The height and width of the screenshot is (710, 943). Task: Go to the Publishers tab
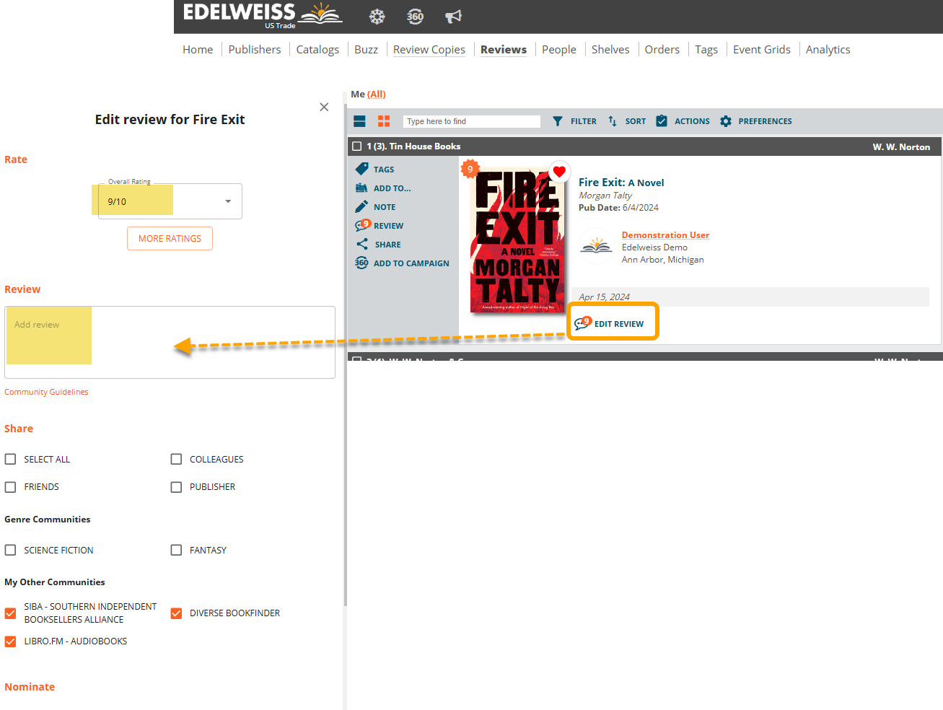click(255, 49)
